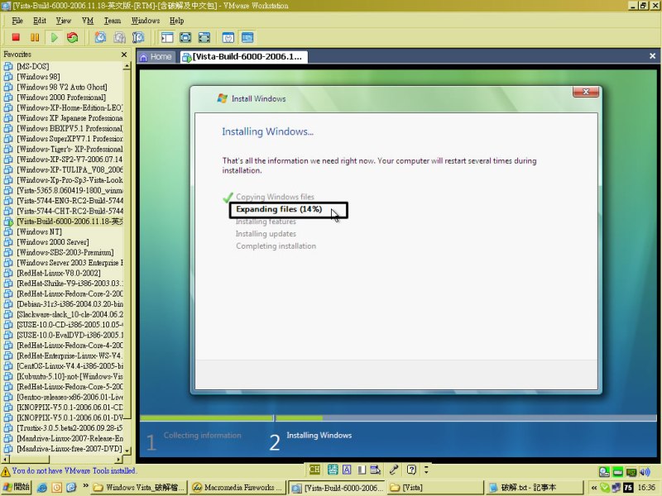The image size is (662, 496).
Task: Click the red Power Off toolbar icon
Action: coord(16,37)
